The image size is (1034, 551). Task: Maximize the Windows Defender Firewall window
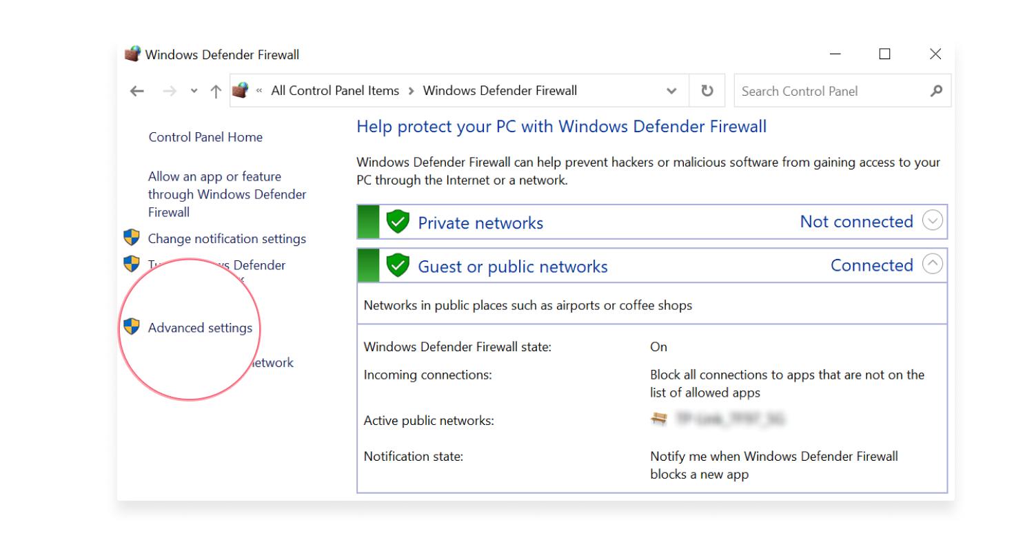click(x=885, y=54)
